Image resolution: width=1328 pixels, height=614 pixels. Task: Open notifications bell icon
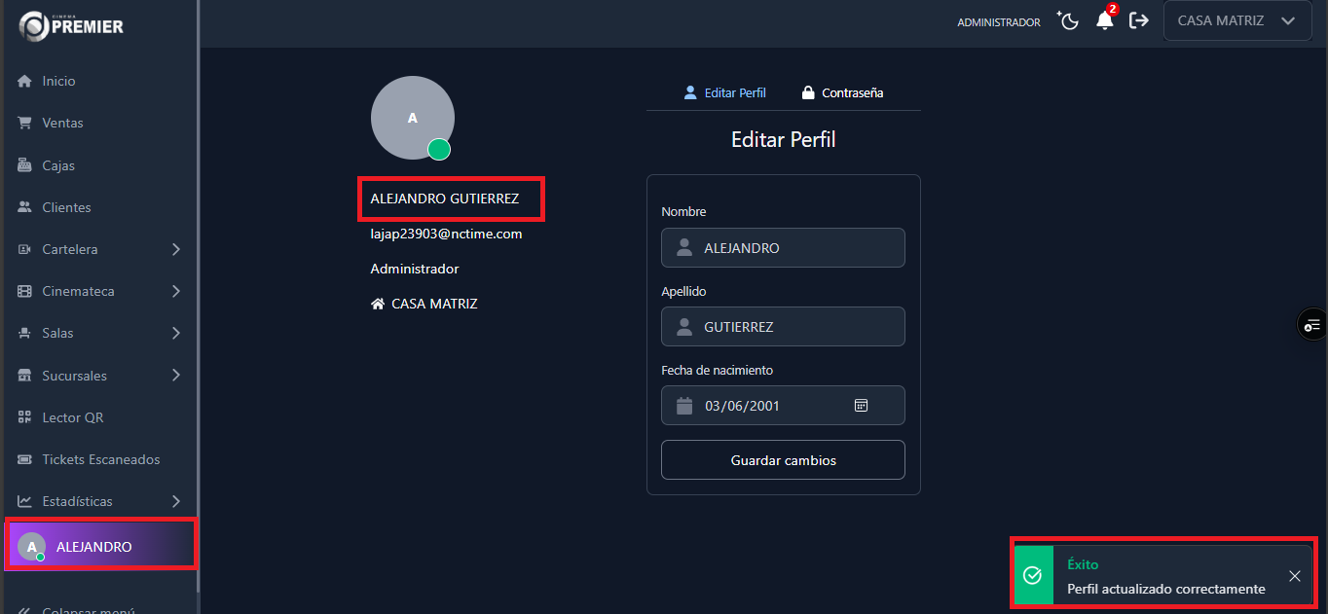click(x=1104, y=21)
